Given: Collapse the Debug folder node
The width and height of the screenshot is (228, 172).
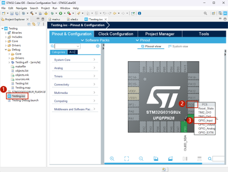Looking at the screenshot, I should click(6, 50).
